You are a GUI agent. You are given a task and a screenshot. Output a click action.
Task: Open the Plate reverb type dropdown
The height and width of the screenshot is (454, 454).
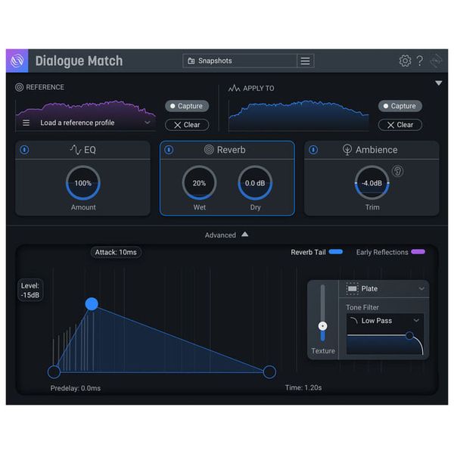[421, 289]
